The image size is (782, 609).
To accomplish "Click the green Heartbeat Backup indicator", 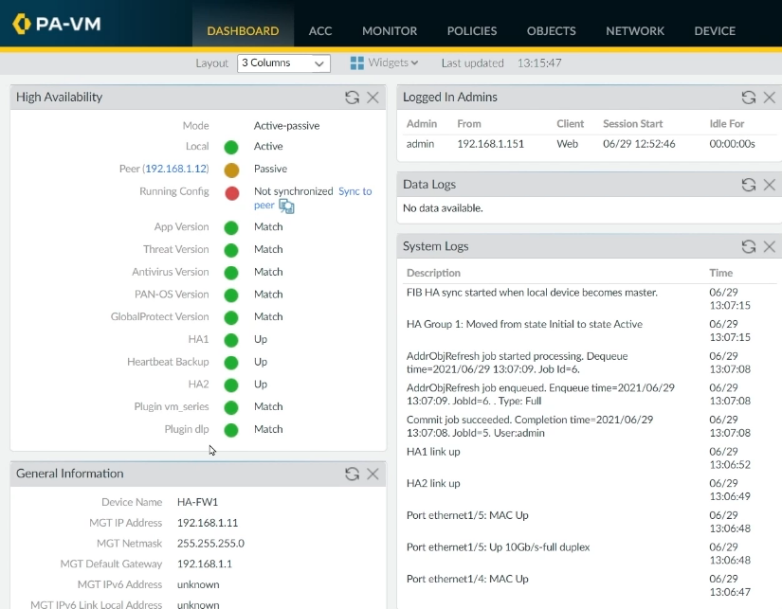I will coord(231,363).
